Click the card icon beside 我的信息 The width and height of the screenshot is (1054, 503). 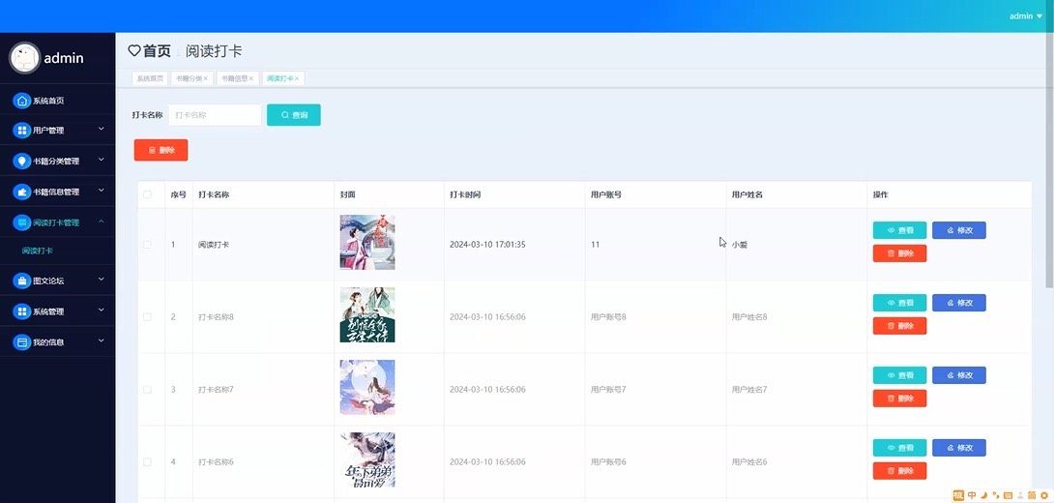[x=22, y=342]
